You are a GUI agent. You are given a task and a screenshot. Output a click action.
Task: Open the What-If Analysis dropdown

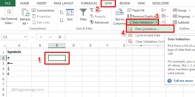coord(165,16)
